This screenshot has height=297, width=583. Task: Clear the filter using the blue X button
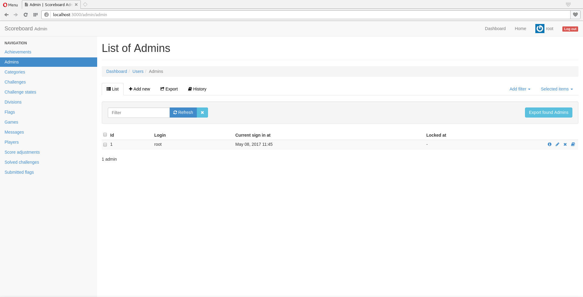tap(202, 112)
